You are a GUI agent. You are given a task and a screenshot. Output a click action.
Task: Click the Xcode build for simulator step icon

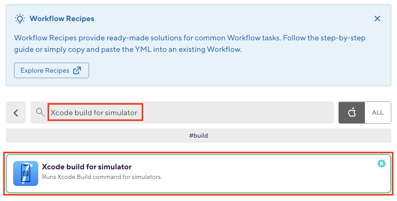[26, 173]
